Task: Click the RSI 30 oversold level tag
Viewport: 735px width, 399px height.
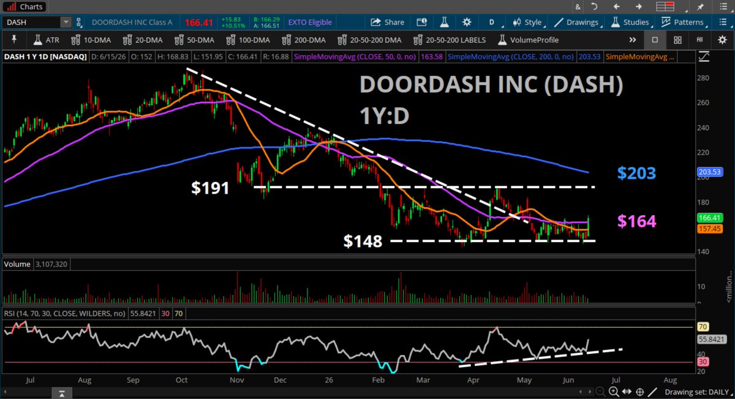Action: click(x=702, y=362)
